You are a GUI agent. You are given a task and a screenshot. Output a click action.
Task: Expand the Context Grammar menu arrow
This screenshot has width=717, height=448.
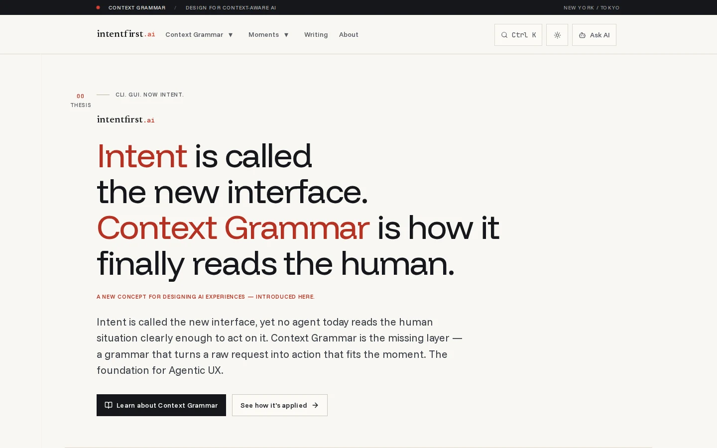click(x=231, y=35)
